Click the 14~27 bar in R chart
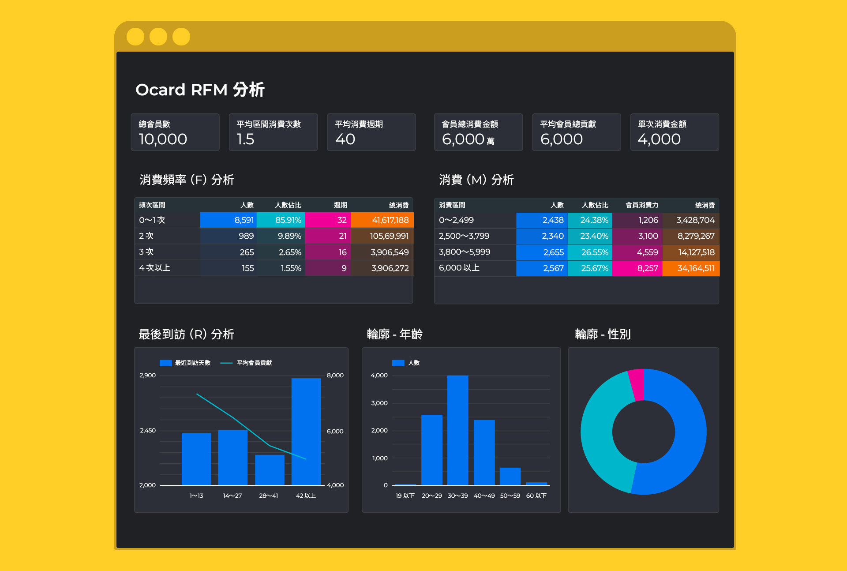This screenshot has width=847, height=571. pos(233,457)
